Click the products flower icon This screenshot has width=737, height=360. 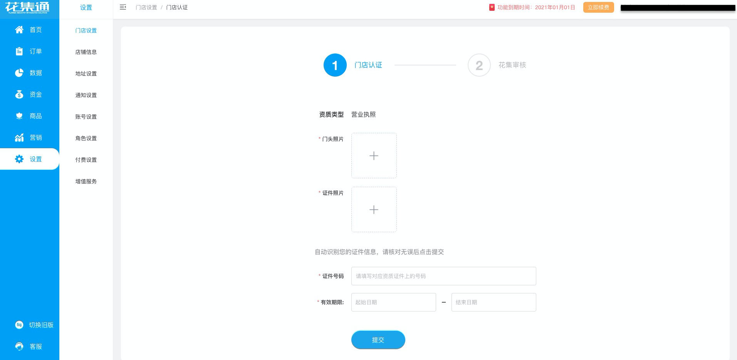(19, 116)
